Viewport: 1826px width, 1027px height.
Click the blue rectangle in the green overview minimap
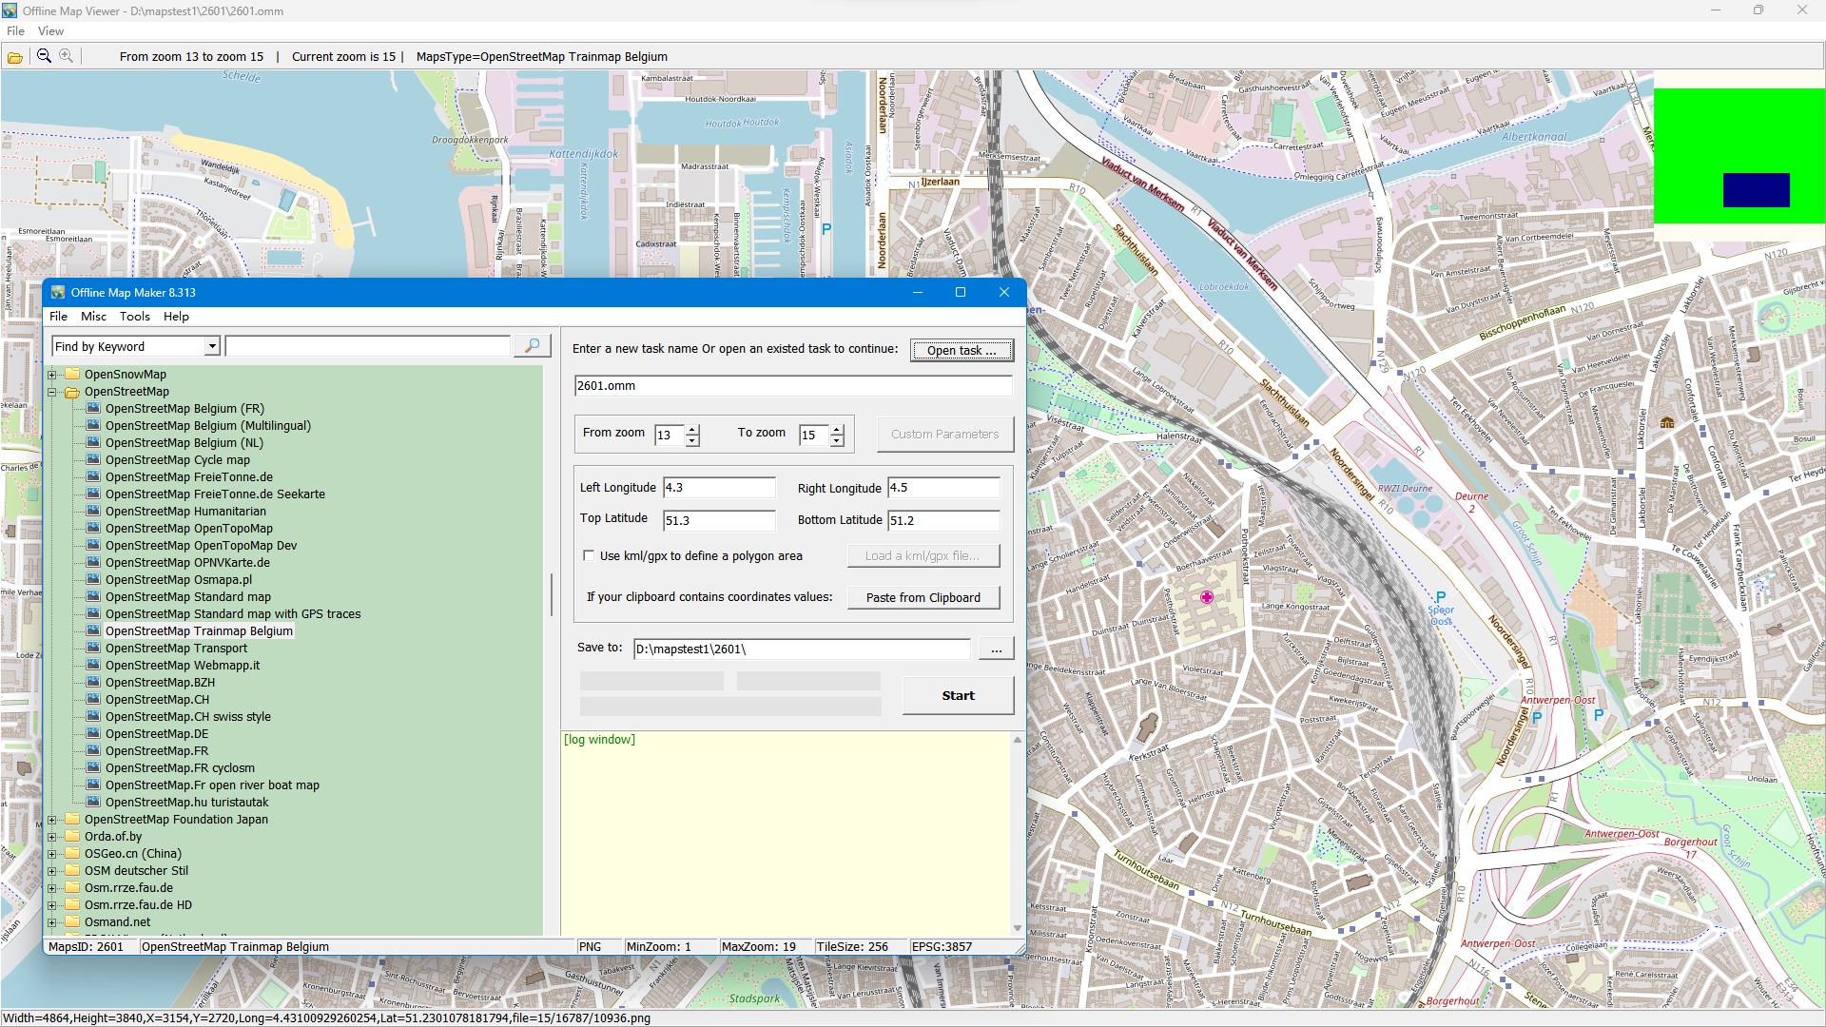click(x=1756, y=190)
